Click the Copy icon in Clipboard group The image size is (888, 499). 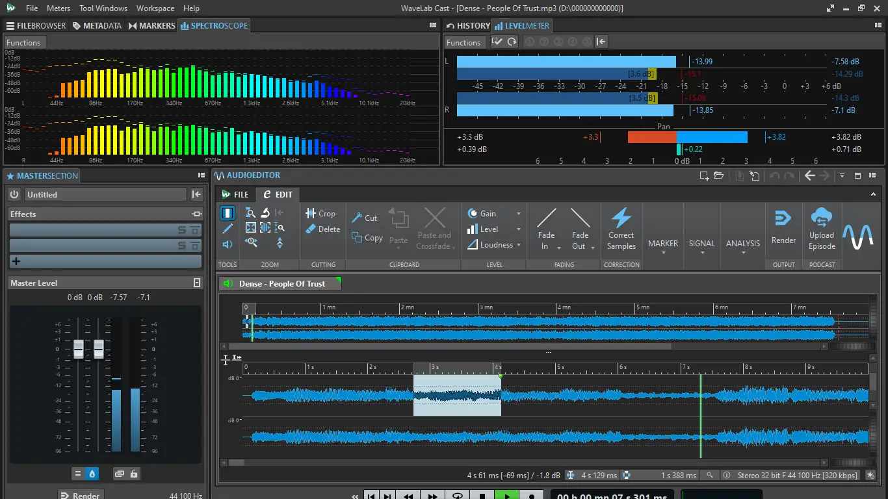pyautogui.click(x=357, y=237)
